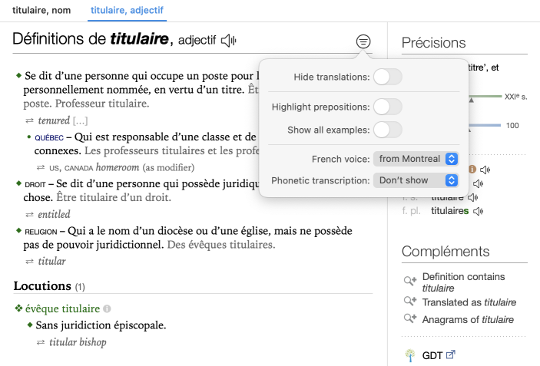Viewport: 540px width, 366px height.
Task: Open the GDT external link
Action: click(x=451, y=355)
